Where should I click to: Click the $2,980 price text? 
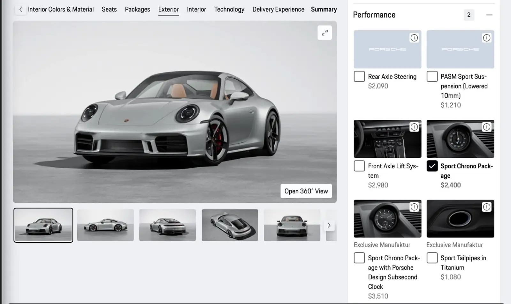[x=378, y=185]
